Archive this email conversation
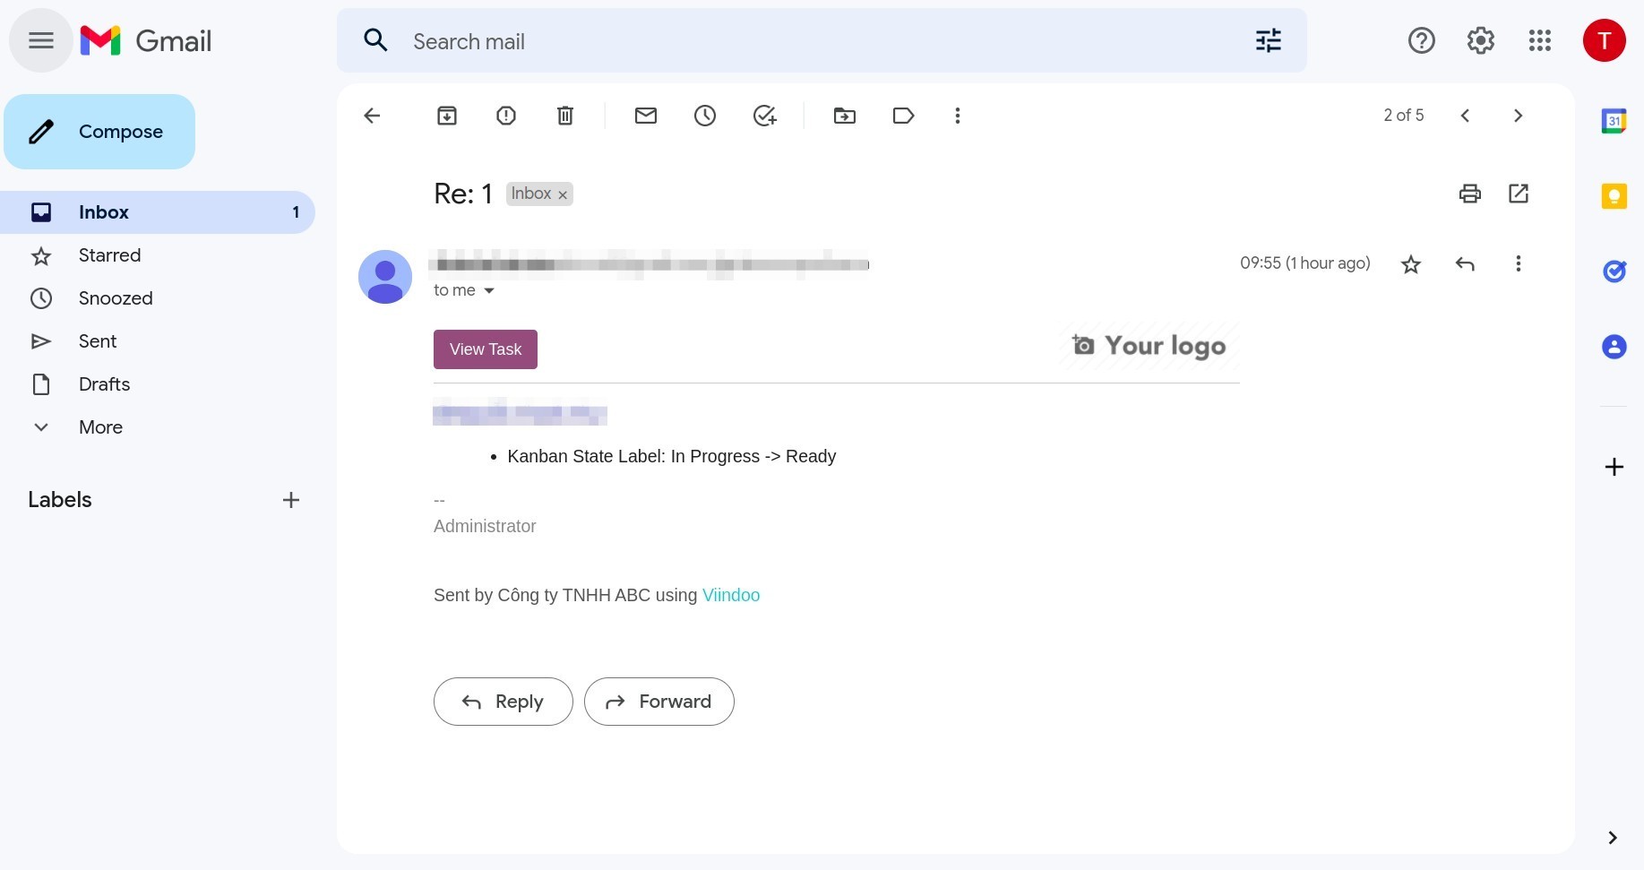 pyautogui.click(x=447, y=116)
